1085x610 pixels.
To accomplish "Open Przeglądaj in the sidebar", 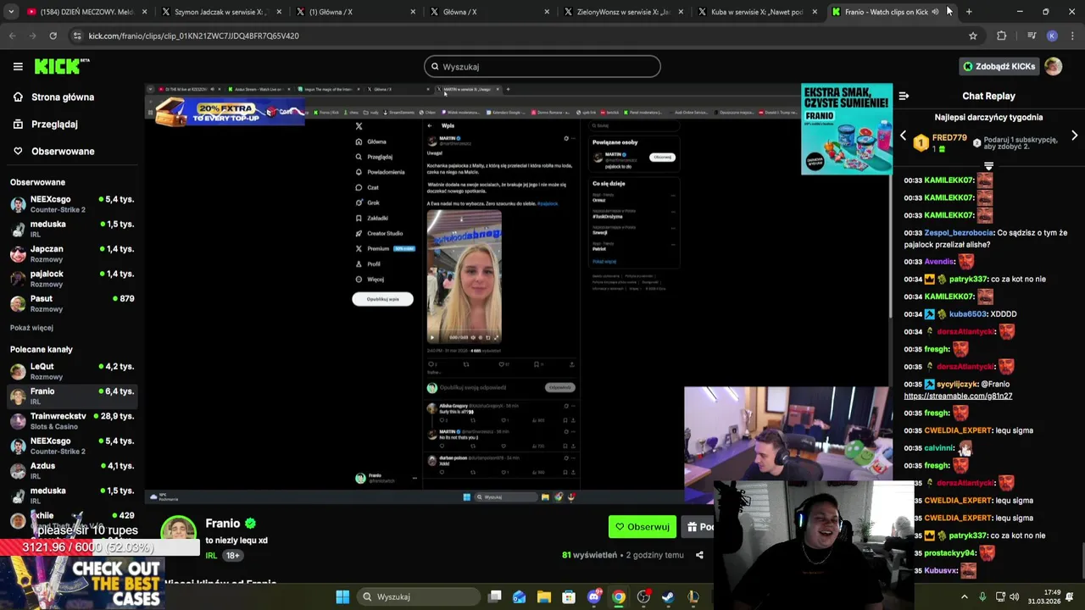I will (x=45, y=124).
